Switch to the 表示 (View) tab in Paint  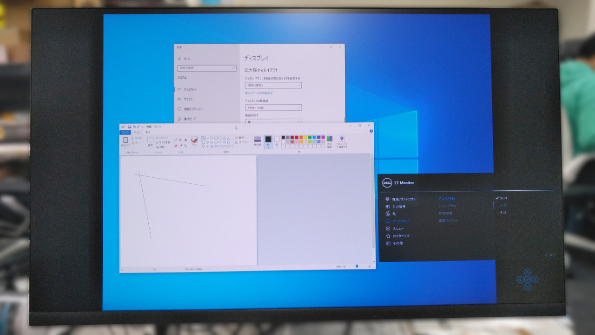[x=148, y=132]
